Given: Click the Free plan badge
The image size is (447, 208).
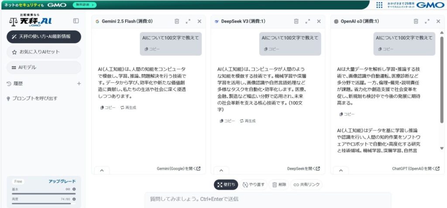Looking at the screenshot, I should click(18, 181).
